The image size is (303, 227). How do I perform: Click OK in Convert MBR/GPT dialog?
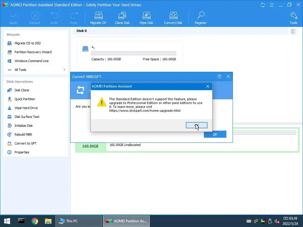215,134
